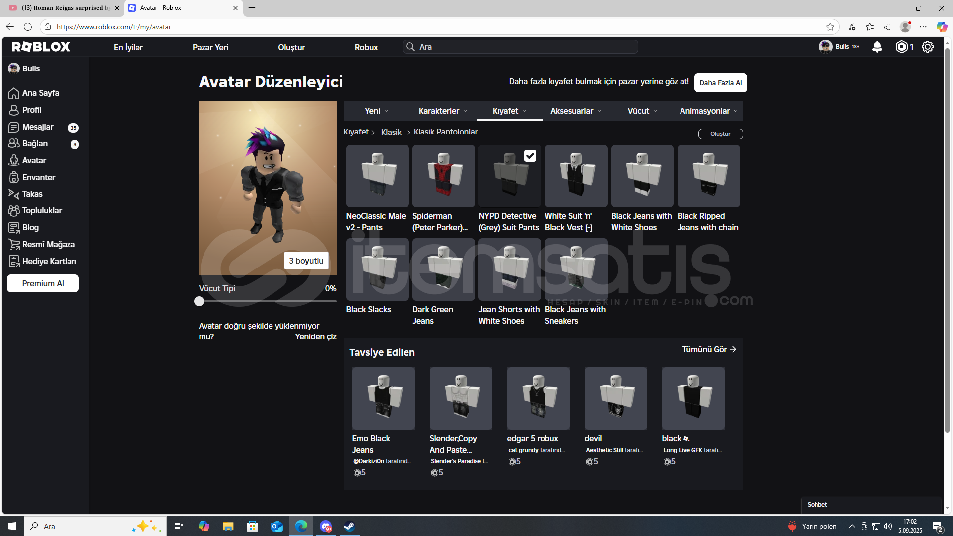Click the Ana Sayfa home icon in sidebar
This screenshot has width=953, height=536.
14,93
